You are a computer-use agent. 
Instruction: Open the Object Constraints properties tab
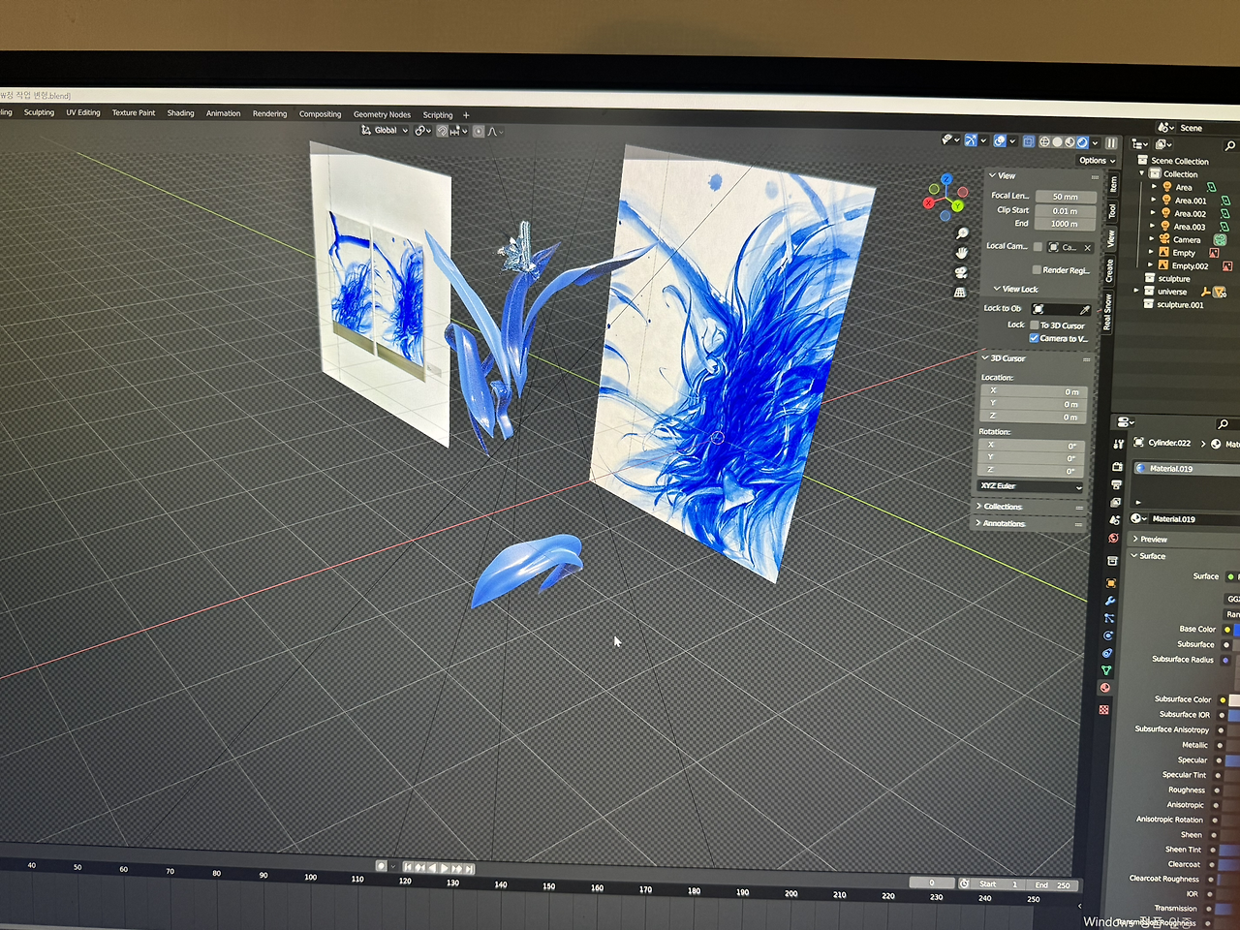point(1107,653)
